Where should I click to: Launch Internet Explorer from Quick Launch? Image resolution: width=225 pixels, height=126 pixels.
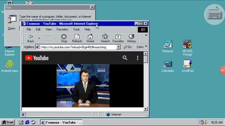pos(27,122)
